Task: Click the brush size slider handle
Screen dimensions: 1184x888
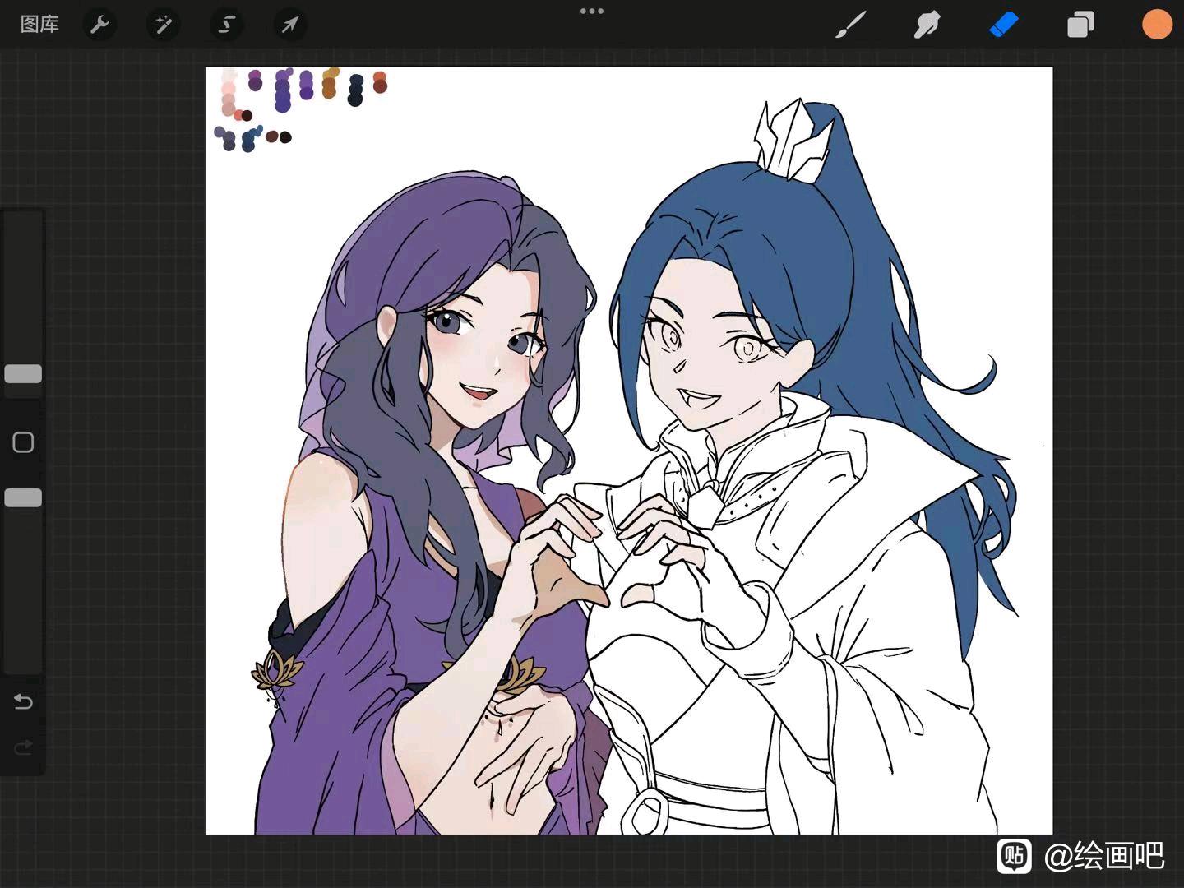Action: coord(23,374)
